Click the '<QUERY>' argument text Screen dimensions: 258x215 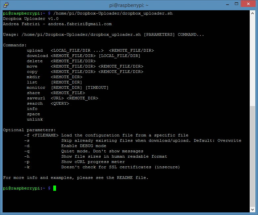pyautogui.click(x=60, y=104)
